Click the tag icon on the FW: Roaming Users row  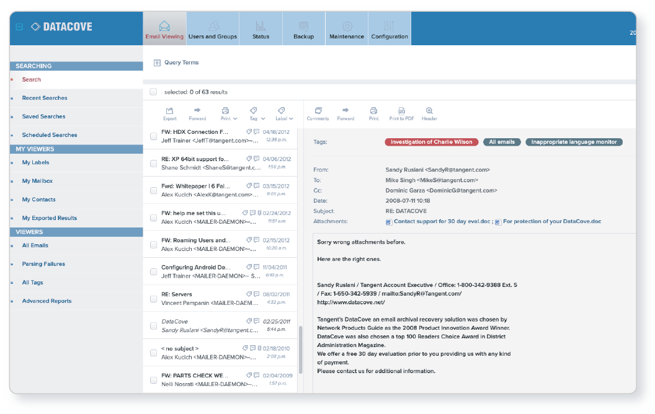coord(249,240)
